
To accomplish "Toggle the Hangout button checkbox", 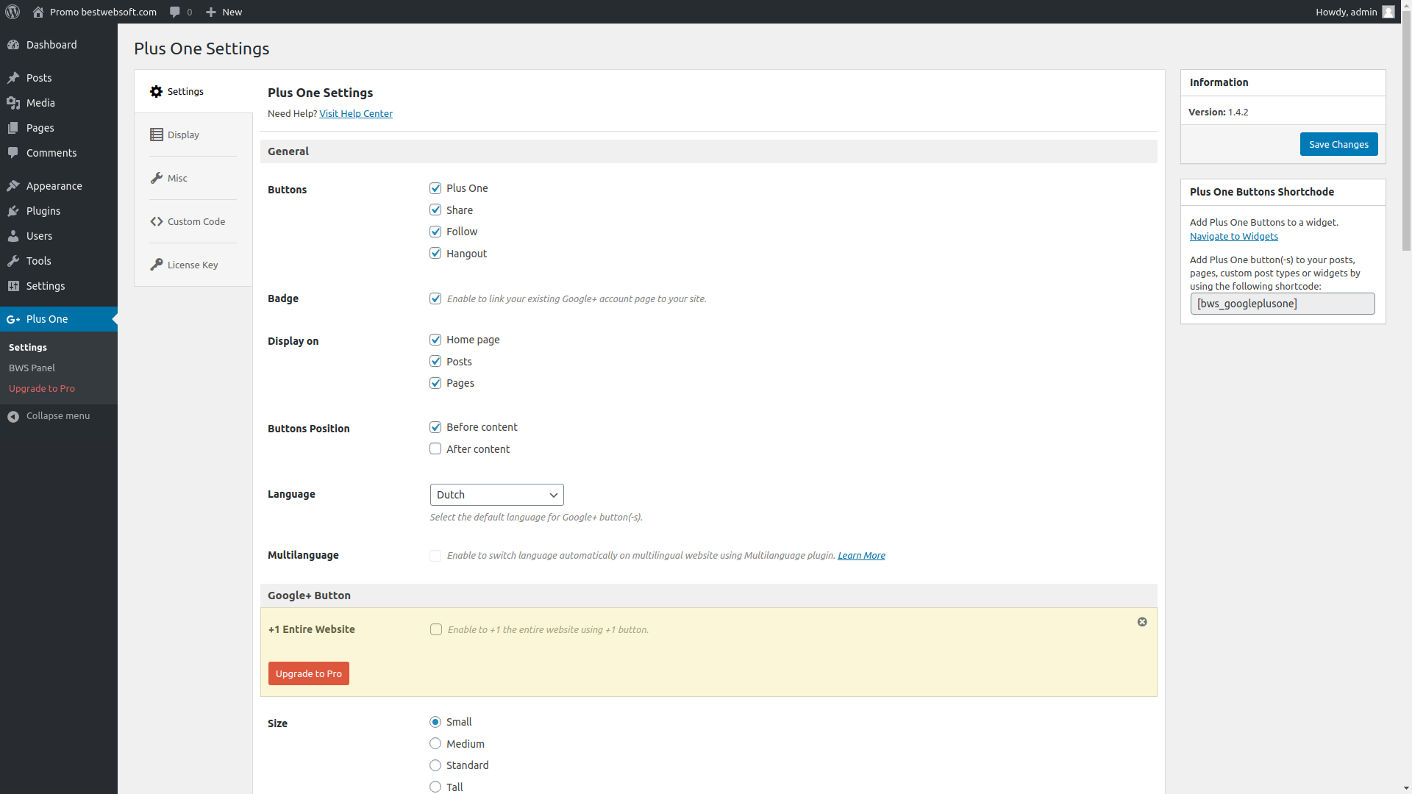I will pyautogui.click(x=435, y=254).
